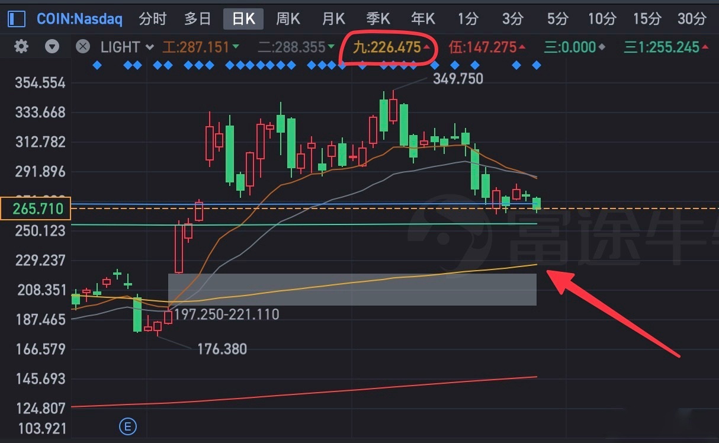Click the 291.896 axis price label

[x=39, y=172]
